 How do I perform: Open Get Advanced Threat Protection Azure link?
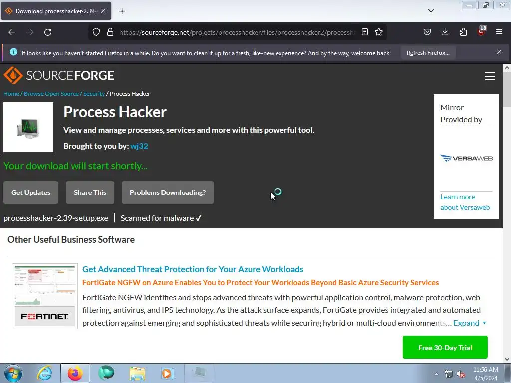pos(193,269)
